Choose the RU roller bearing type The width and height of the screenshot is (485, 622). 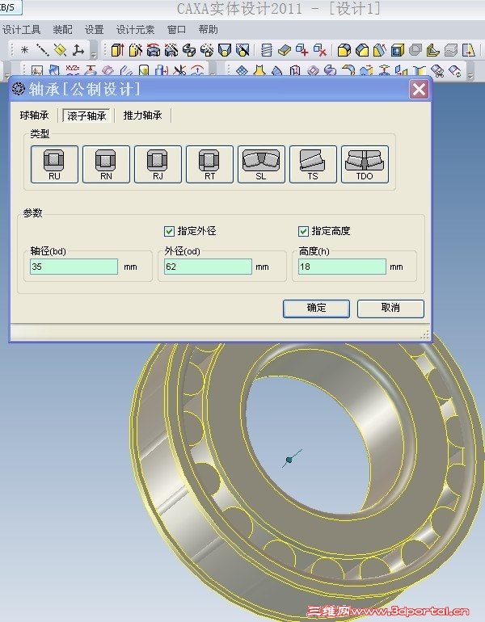pos(54,164)
